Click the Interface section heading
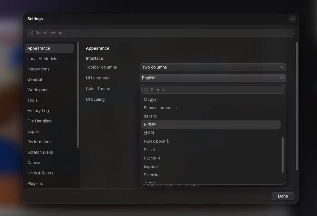The height and width of the screenshot is (216, 317). pyautogui.click(x=94, y=58)
